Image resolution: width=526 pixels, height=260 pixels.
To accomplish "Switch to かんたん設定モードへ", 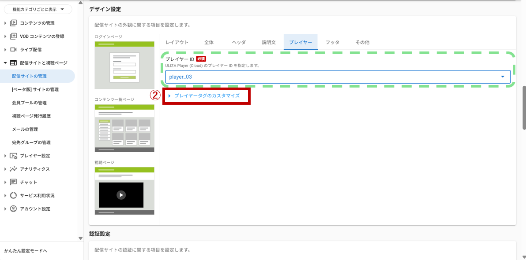I will (x=26, y=251).
